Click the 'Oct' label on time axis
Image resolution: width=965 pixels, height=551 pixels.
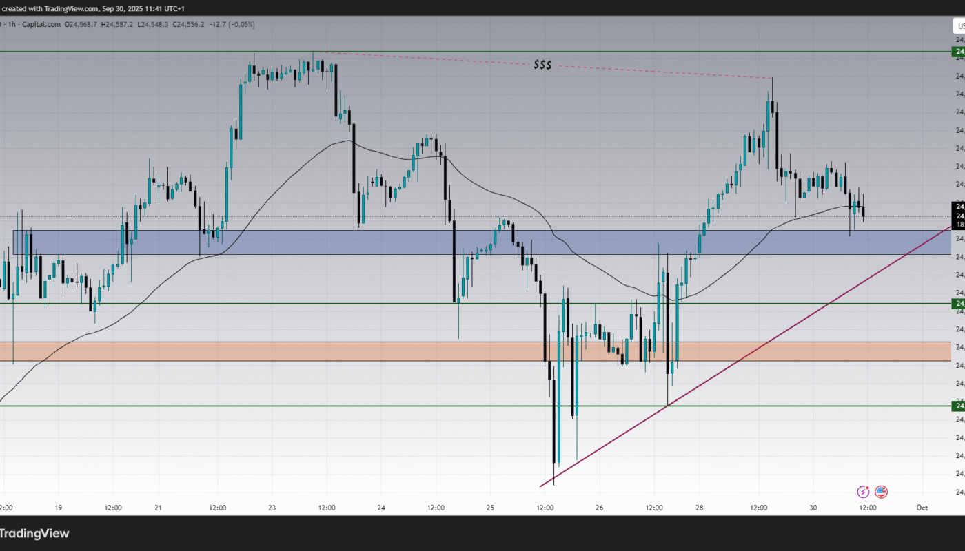click(922, 508)
